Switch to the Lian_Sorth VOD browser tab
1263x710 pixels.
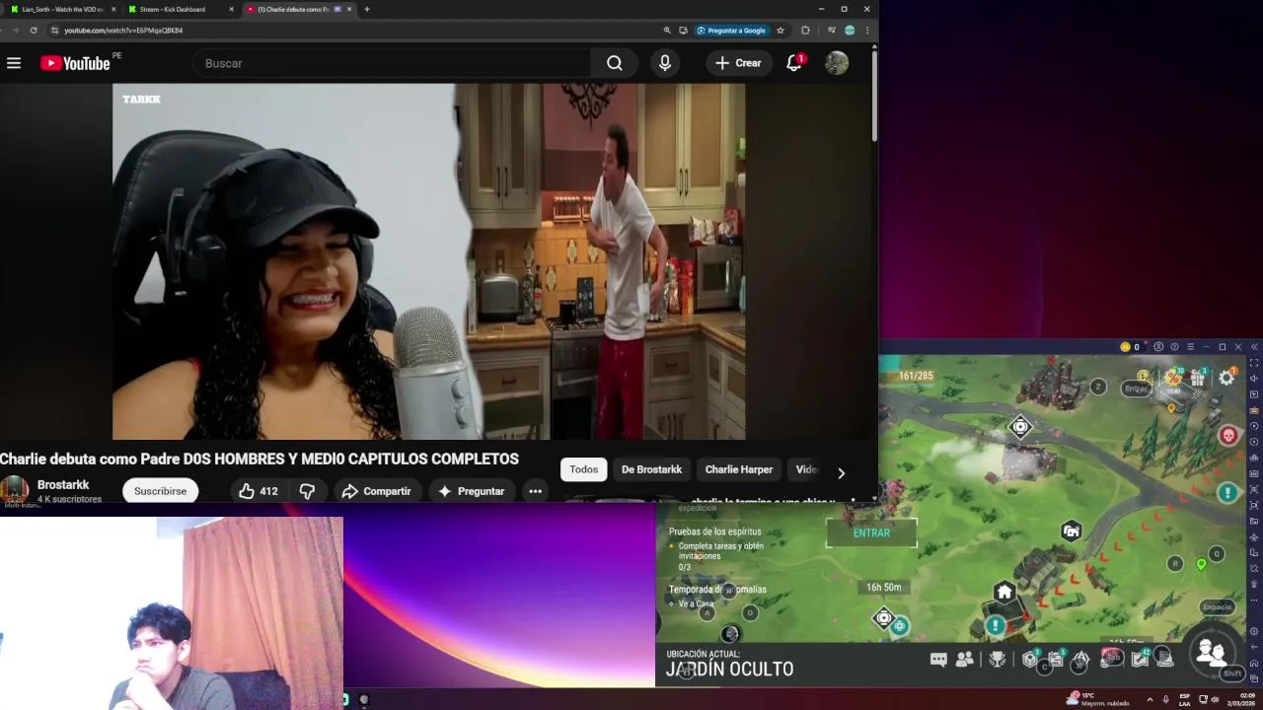[x=63, y=9]
